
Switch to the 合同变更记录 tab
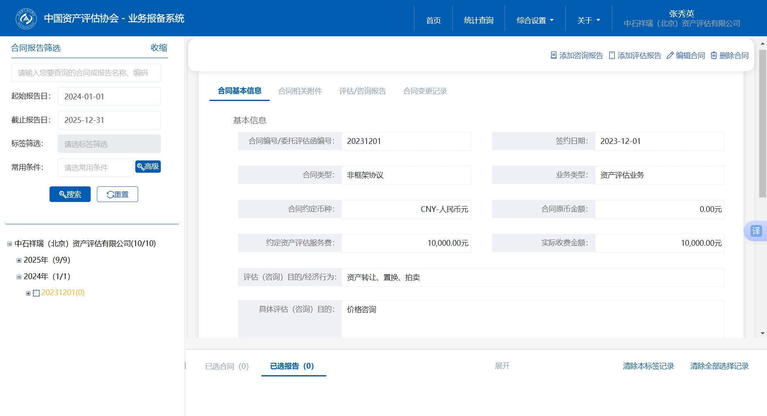(x=425, y=91)
